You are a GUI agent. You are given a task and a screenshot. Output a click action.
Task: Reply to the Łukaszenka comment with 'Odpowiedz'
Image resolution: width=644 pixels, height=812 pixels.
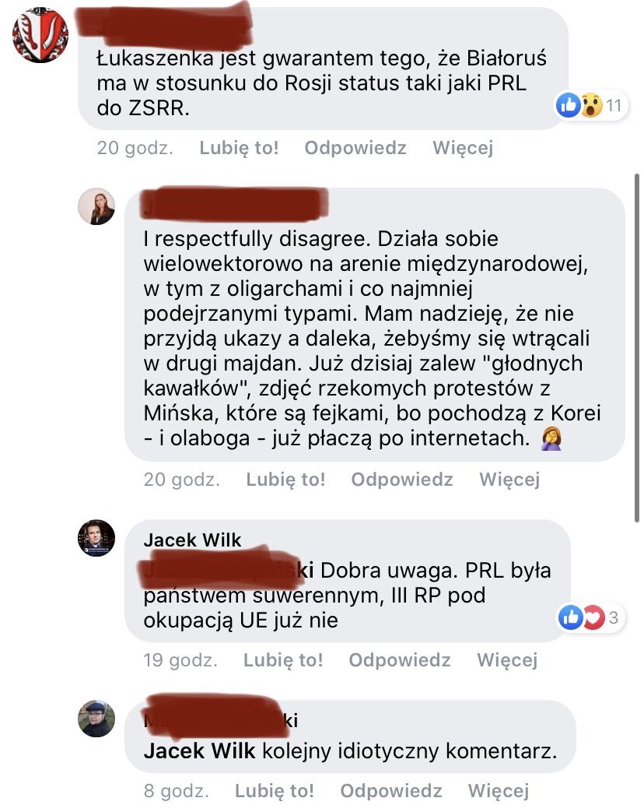[x=355, y=148]
